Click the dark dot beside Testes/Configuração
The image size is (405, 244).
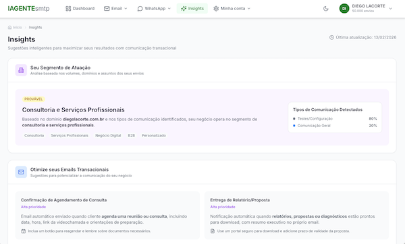click(x=294, y=119)
